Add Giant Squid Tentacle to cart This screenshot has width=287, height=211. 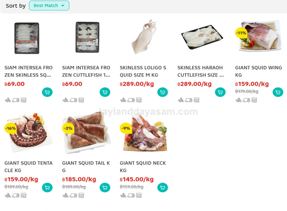click(x=47, y=188)
